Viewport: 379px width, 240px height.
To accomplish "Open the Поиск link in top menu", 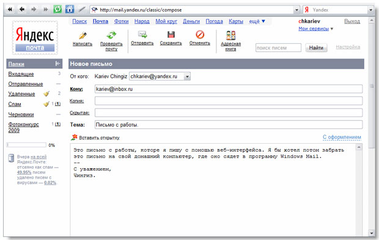I will [79, 21].
